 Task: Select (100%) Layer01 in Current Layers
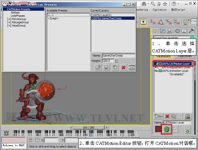tap(113, 15)
